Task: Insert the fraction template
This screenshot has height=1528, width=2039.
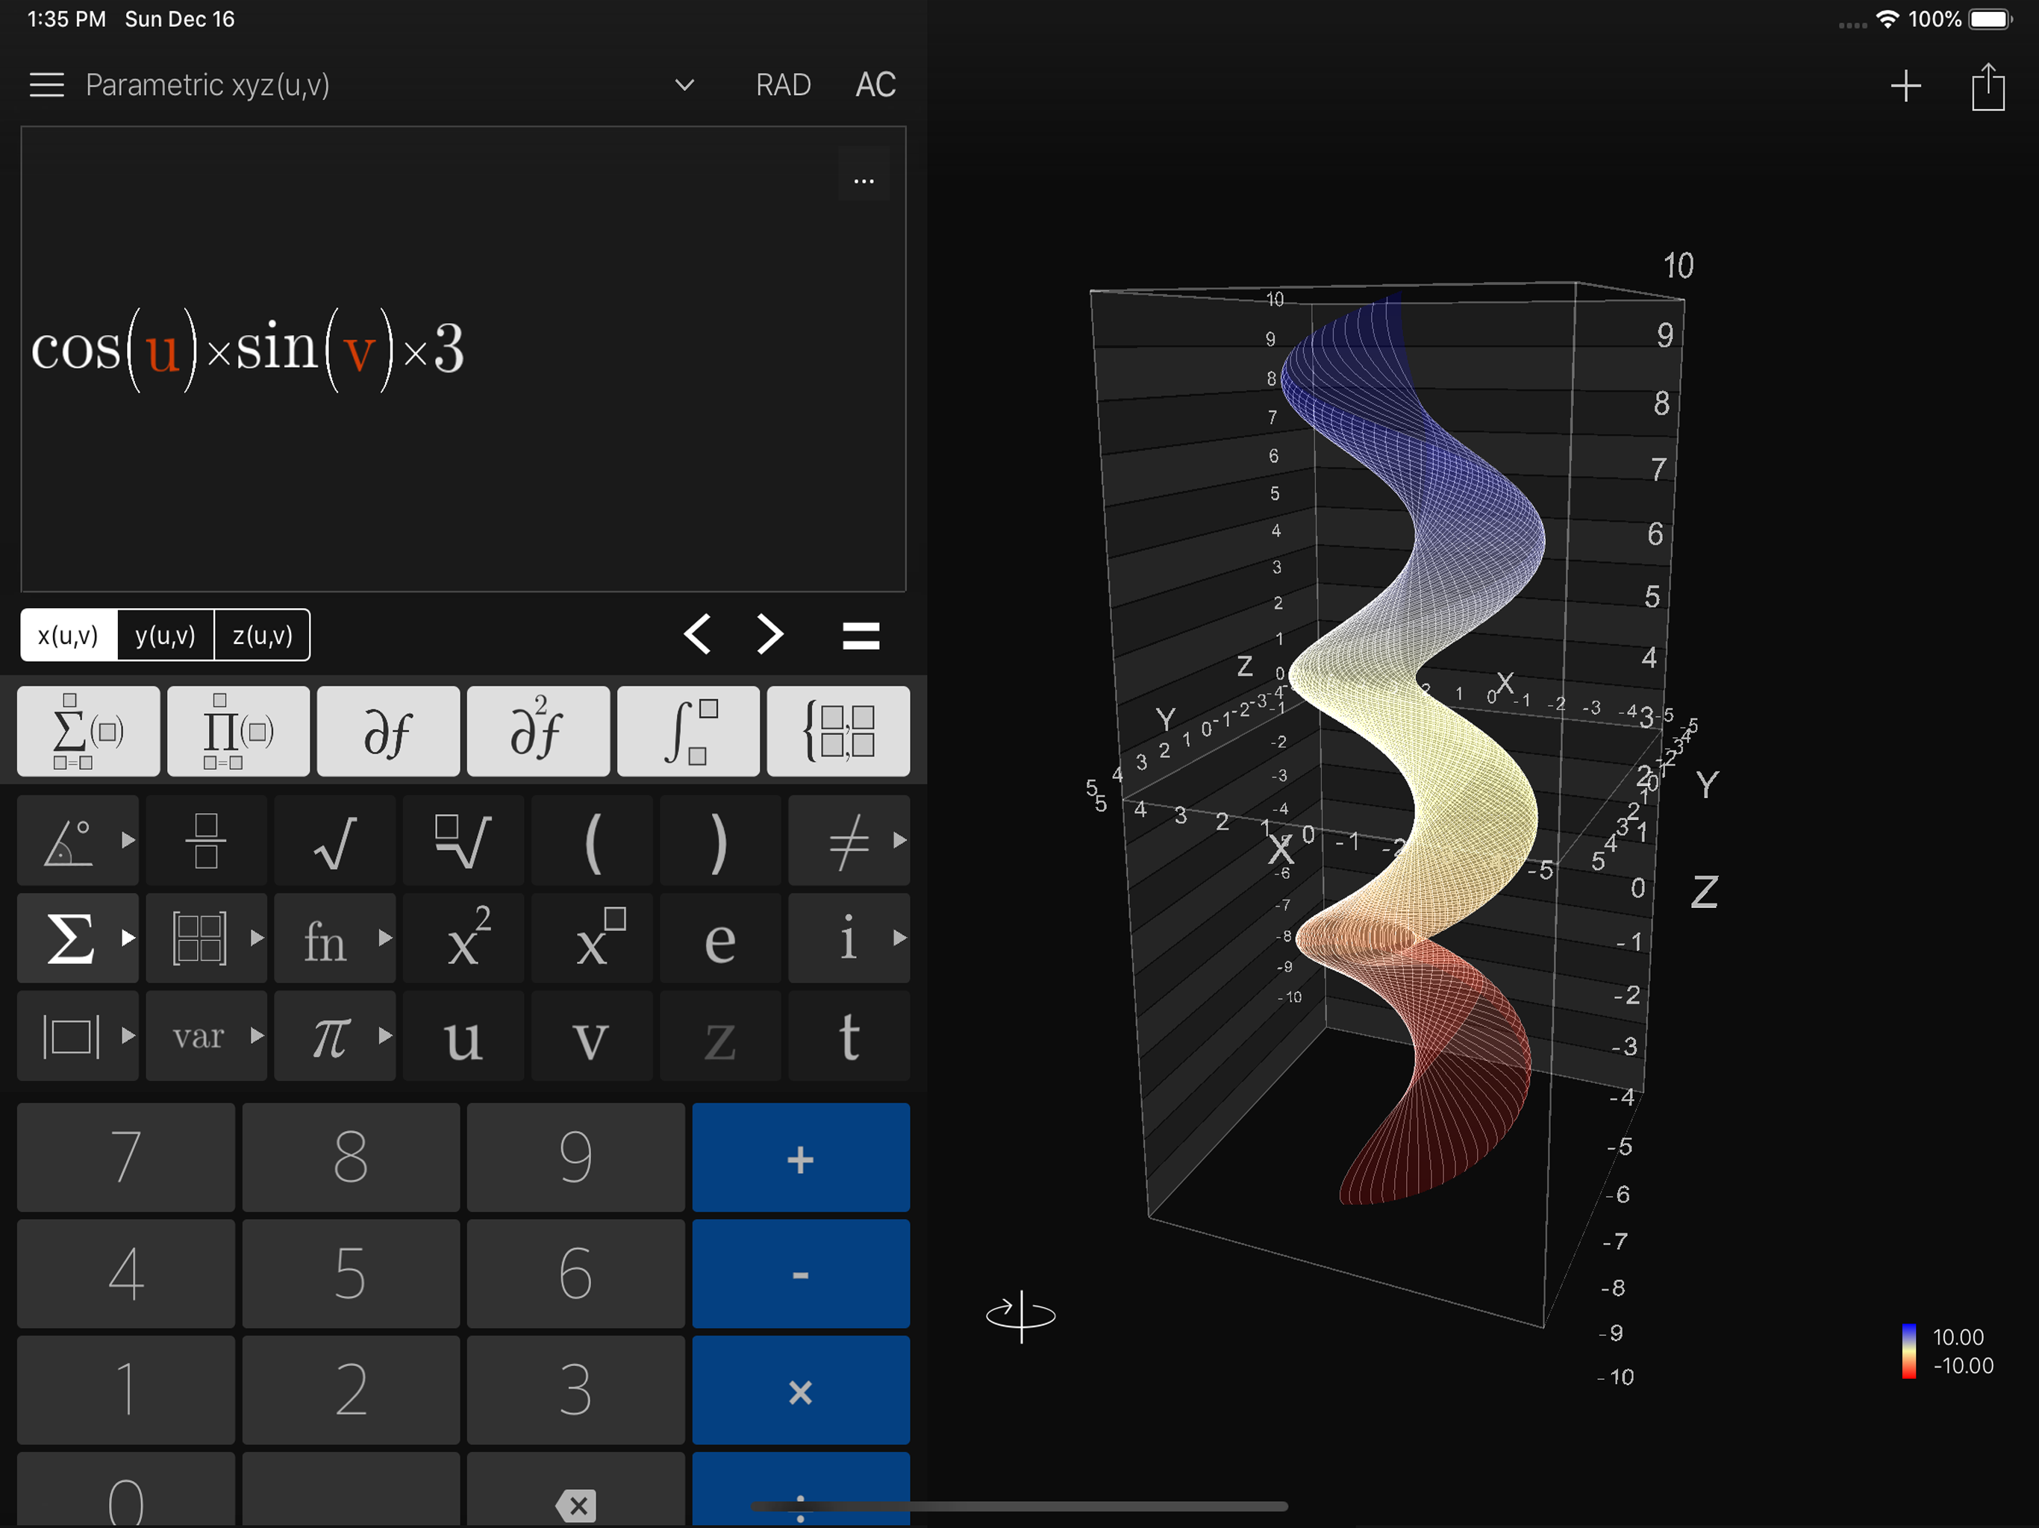Action: [x=205, y=841]
